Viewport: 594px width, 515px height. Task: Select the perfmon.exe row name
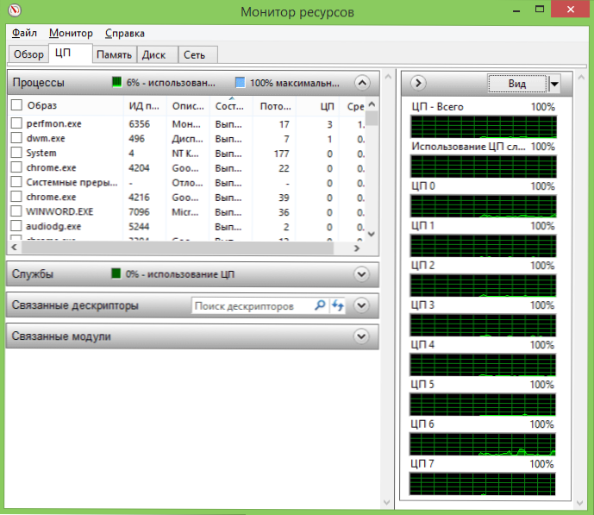coord(53,124)
